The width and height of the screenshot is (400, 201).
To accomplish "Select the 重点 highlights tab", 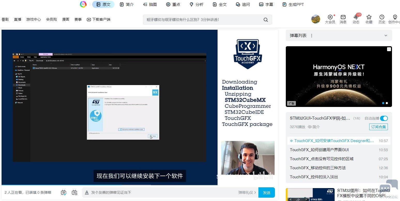I will coord(173,4).
